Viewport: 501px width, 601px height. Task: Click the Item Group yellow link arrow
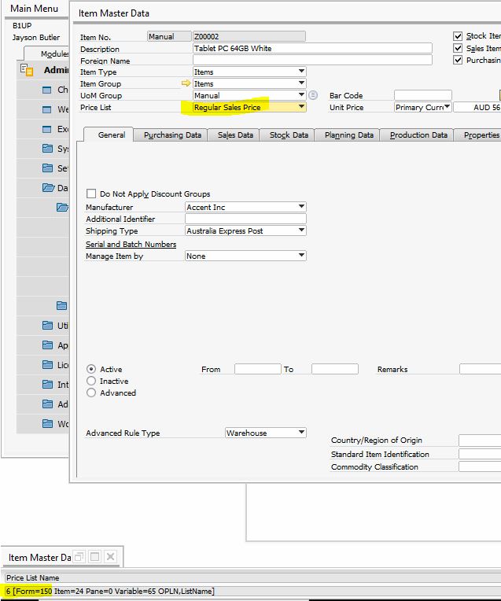click(186, 83)
